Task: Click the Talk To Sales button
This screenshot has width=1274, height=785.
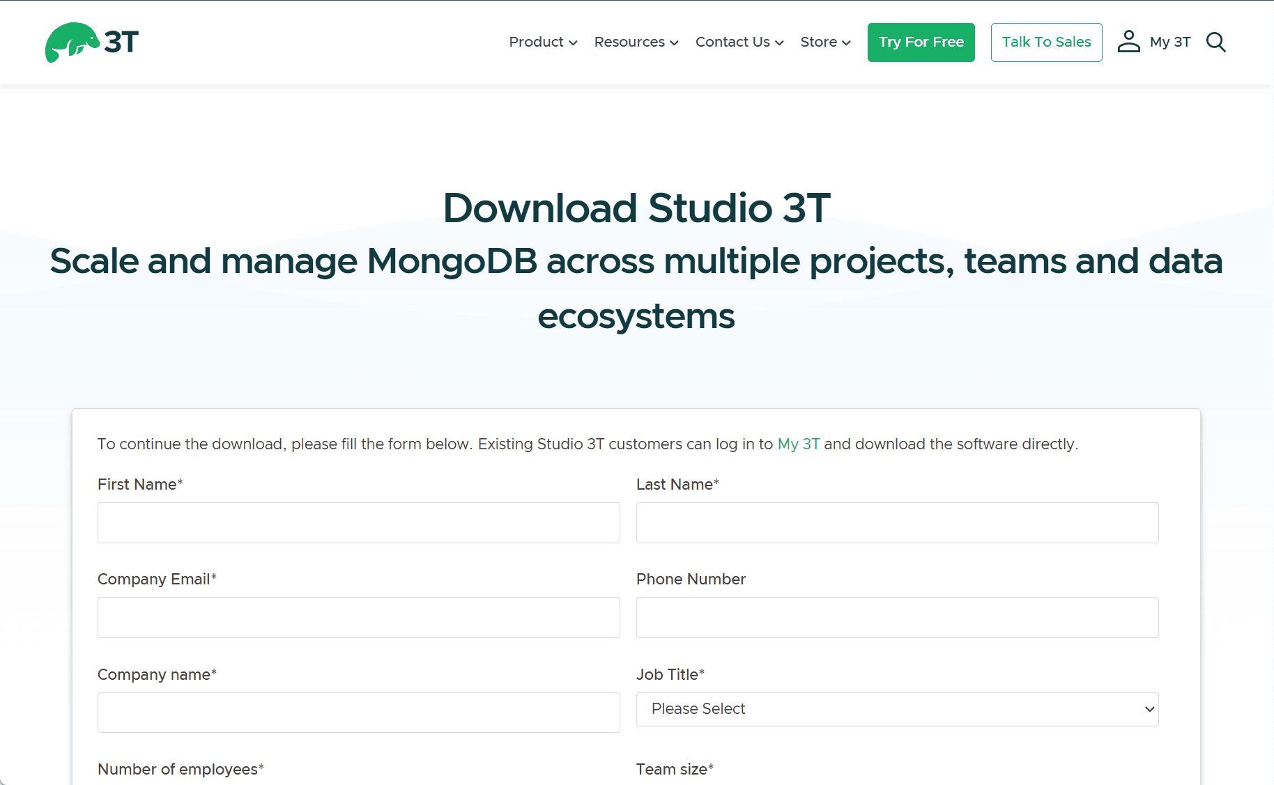Action: (x=1046, y=42)
